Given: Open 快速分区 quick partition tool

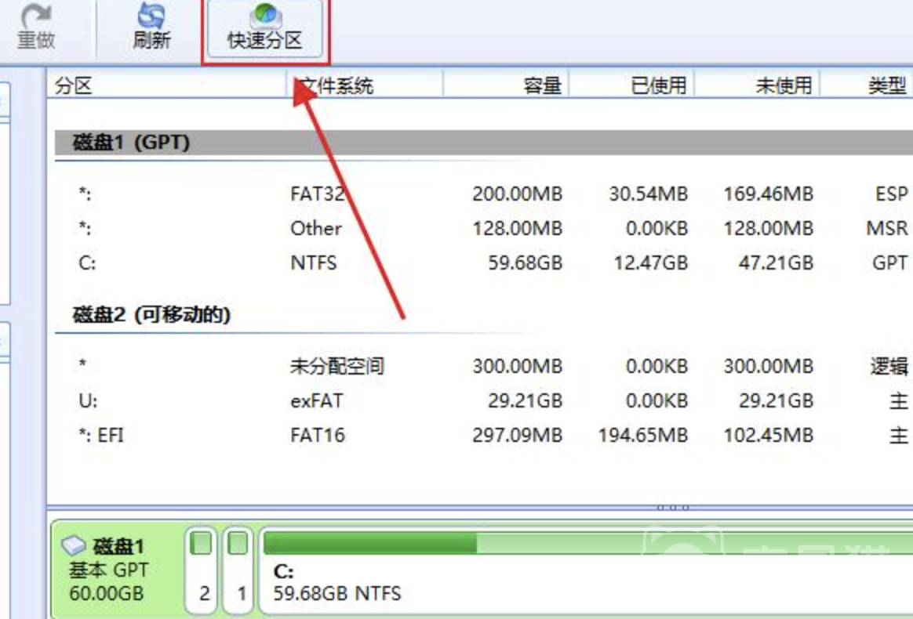Looking at the screenshot, I should click(x=265, y=30).
